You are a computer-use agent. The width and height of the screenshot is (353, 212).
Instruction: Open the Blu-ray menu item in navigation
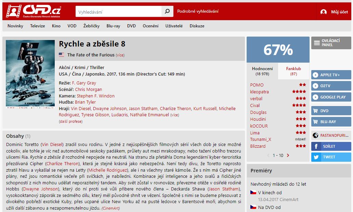click(x=113, y=26)
